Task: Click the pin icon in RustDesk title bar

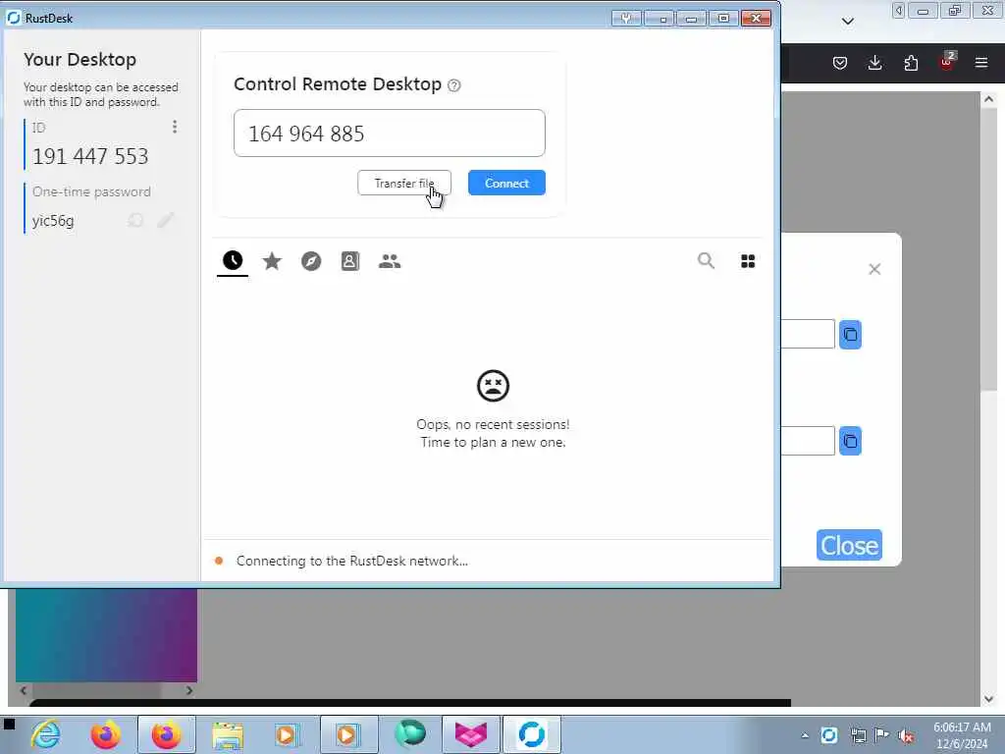Action: [625, 18]
